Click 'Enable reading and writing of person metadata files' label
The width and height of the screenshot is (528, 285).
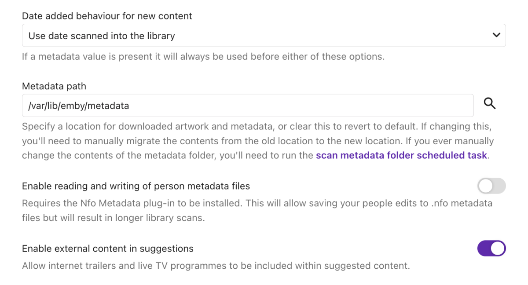point(136,186)
